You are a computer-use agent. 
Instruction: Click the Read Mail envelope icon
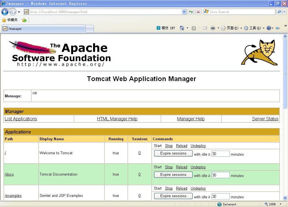click(205, 28)
